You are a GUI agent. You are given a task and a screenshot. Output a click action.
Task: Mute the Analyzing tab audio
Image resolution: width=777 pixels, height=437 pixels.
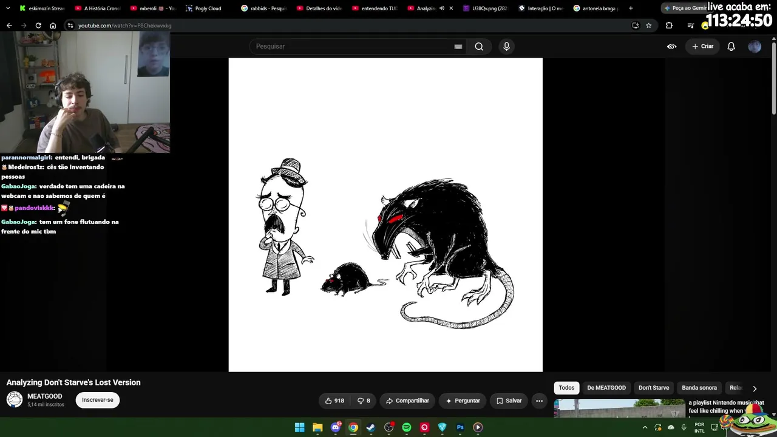point(442,8)
